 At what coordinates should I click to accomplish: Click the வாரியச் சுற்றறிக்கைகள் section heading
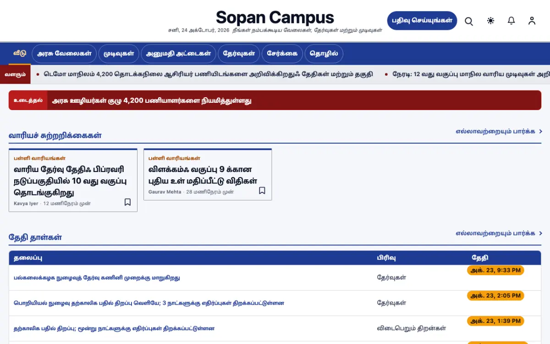(55, 135)
